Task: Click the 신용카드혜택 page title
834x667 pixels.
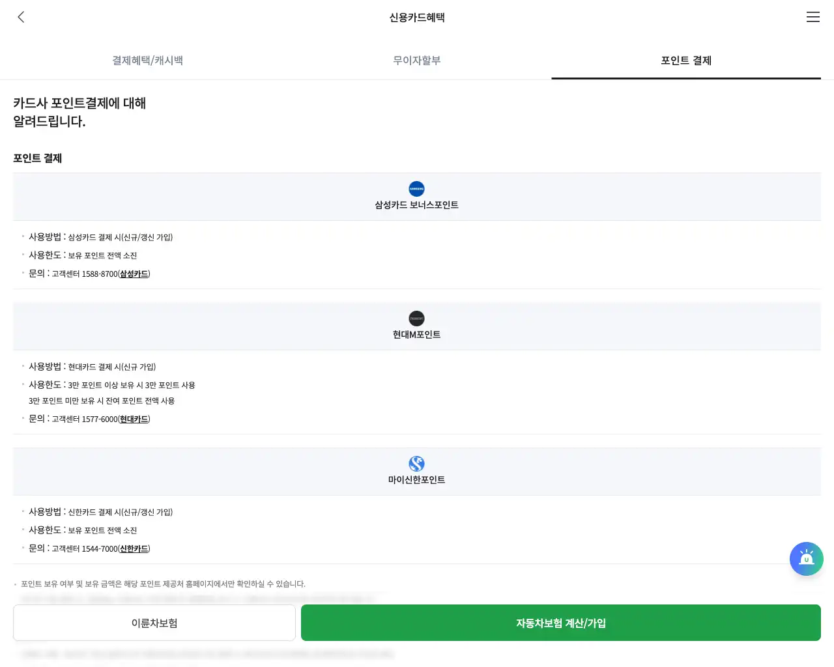Action: (417, 18)
